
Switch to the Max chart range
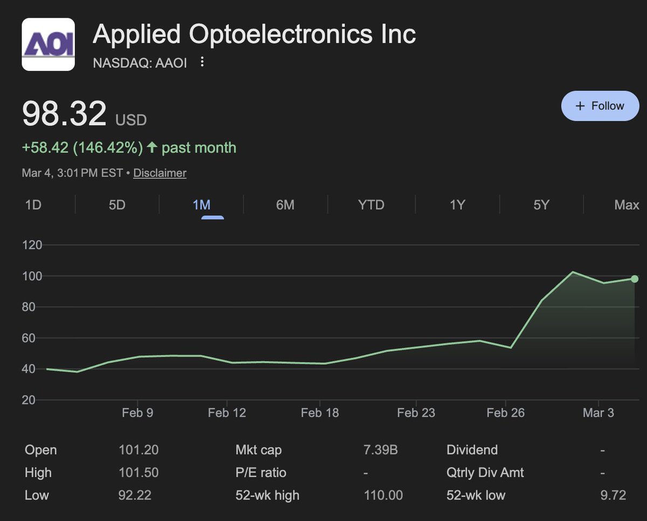click(x=627, y=205)
